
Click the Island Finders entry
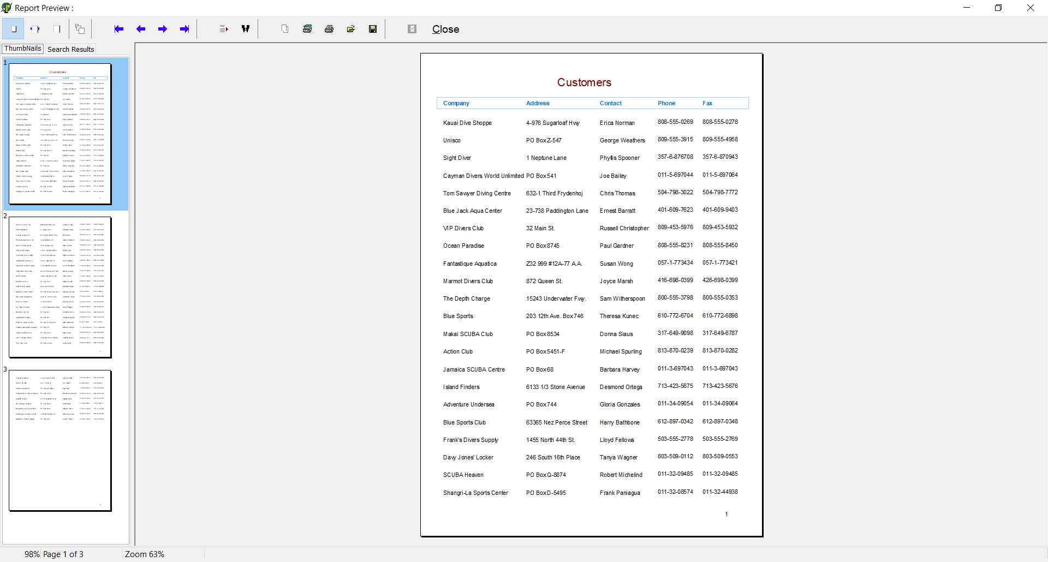(x=461, y=387)
